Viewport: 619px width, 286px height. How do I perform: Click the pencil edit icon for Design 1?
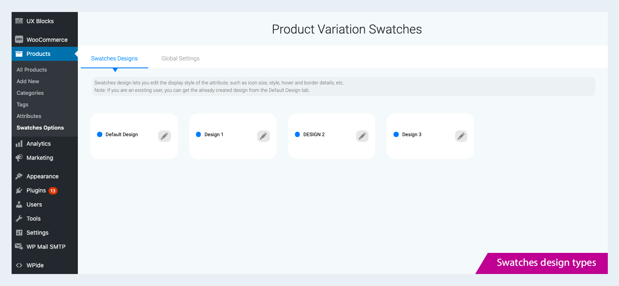[x=263, y=136]
